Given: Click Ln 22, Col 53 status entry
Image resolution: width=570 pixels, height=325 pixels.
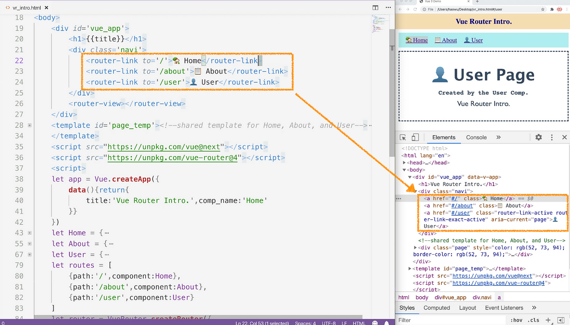Looking at the screenshot, I should (262, 323).
